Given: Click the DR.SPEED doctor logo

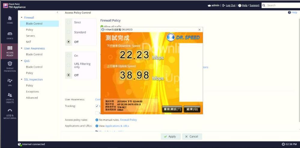Looking at the screenshot, I should coord(171,37).
